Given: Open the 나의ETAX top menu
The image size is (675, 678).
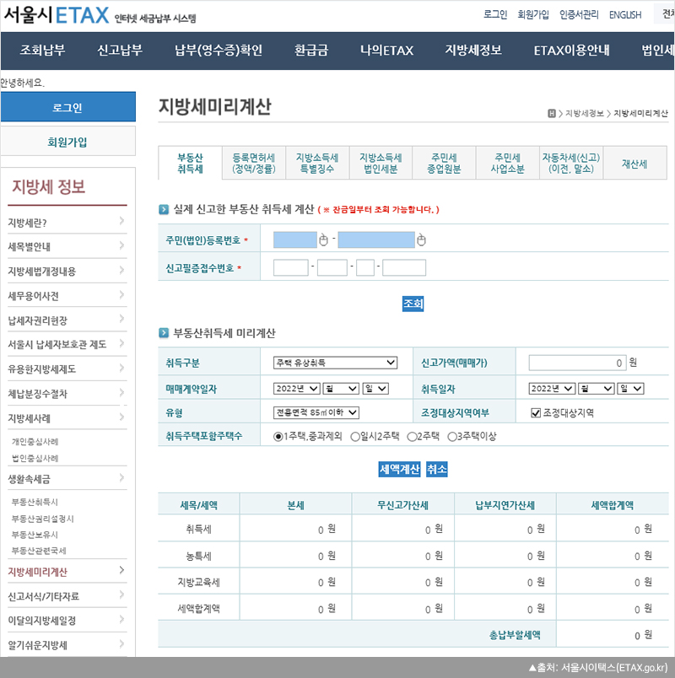Looking at the screenshot, I should [386, 51].
